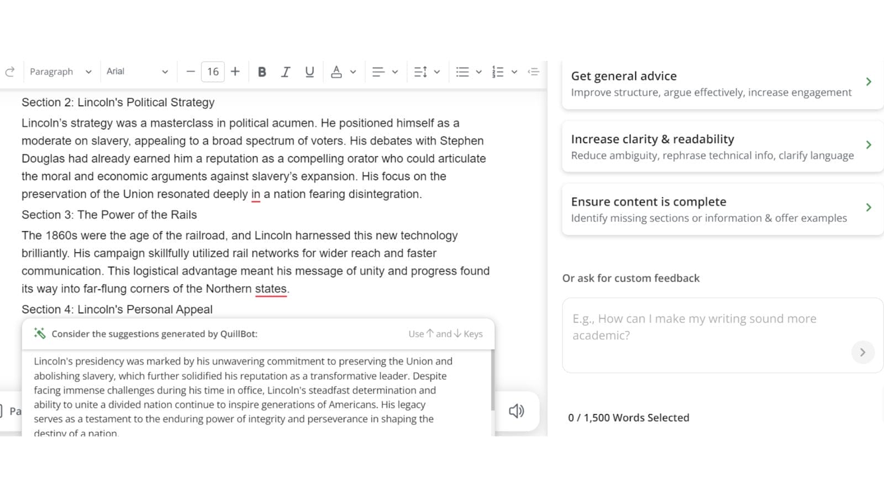Increase font size with the plus icon
Screen dimensions: 884x497
coord(235,71)
